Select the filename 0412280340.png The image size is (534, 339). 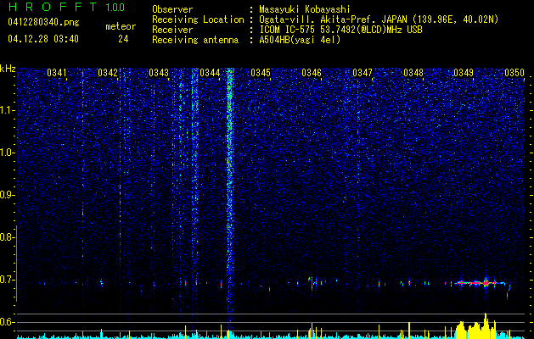click(x=43, y=22)
